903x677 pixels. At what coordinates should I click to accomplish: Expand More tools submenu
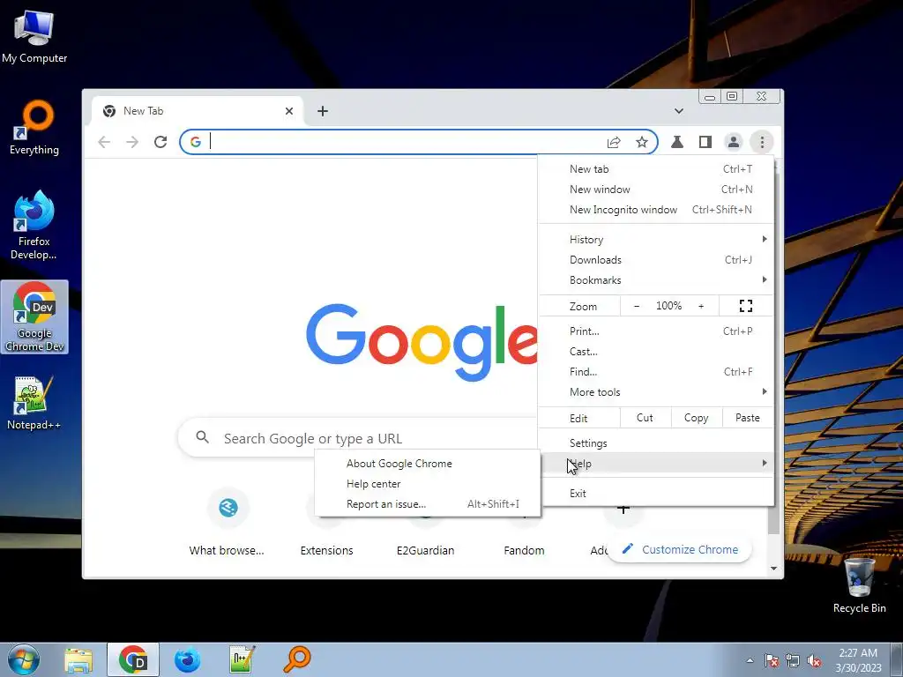[656, 392]
